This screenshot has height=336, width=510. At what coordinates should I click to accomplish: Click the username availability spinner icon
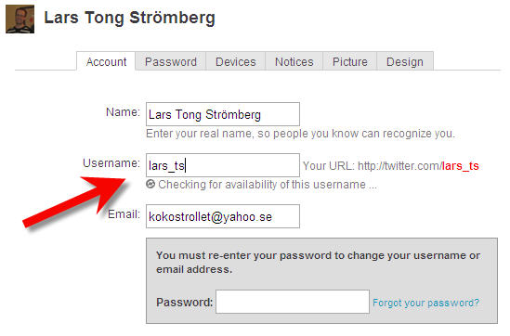[150, 185]
